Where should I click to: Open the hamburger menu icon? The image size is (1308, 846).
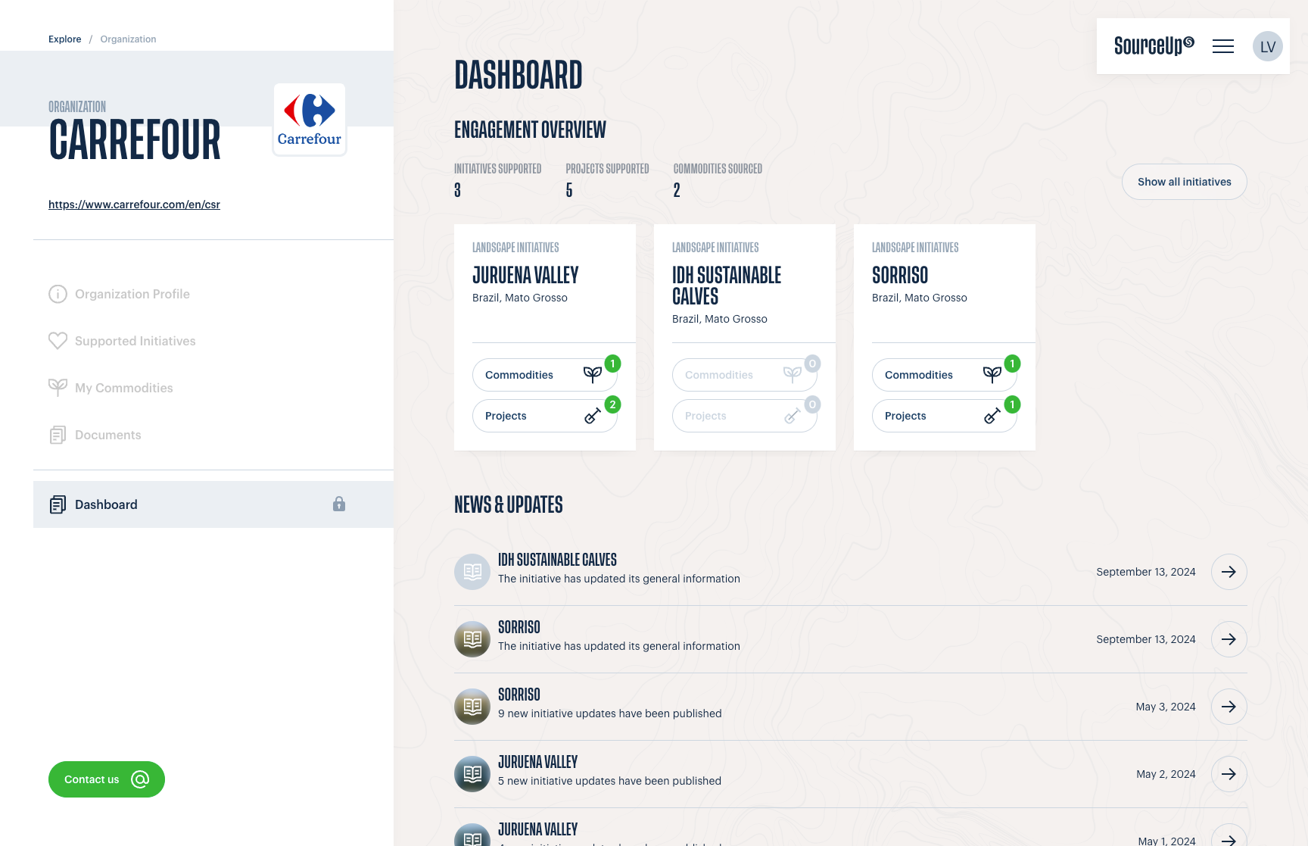[1222, 46]
